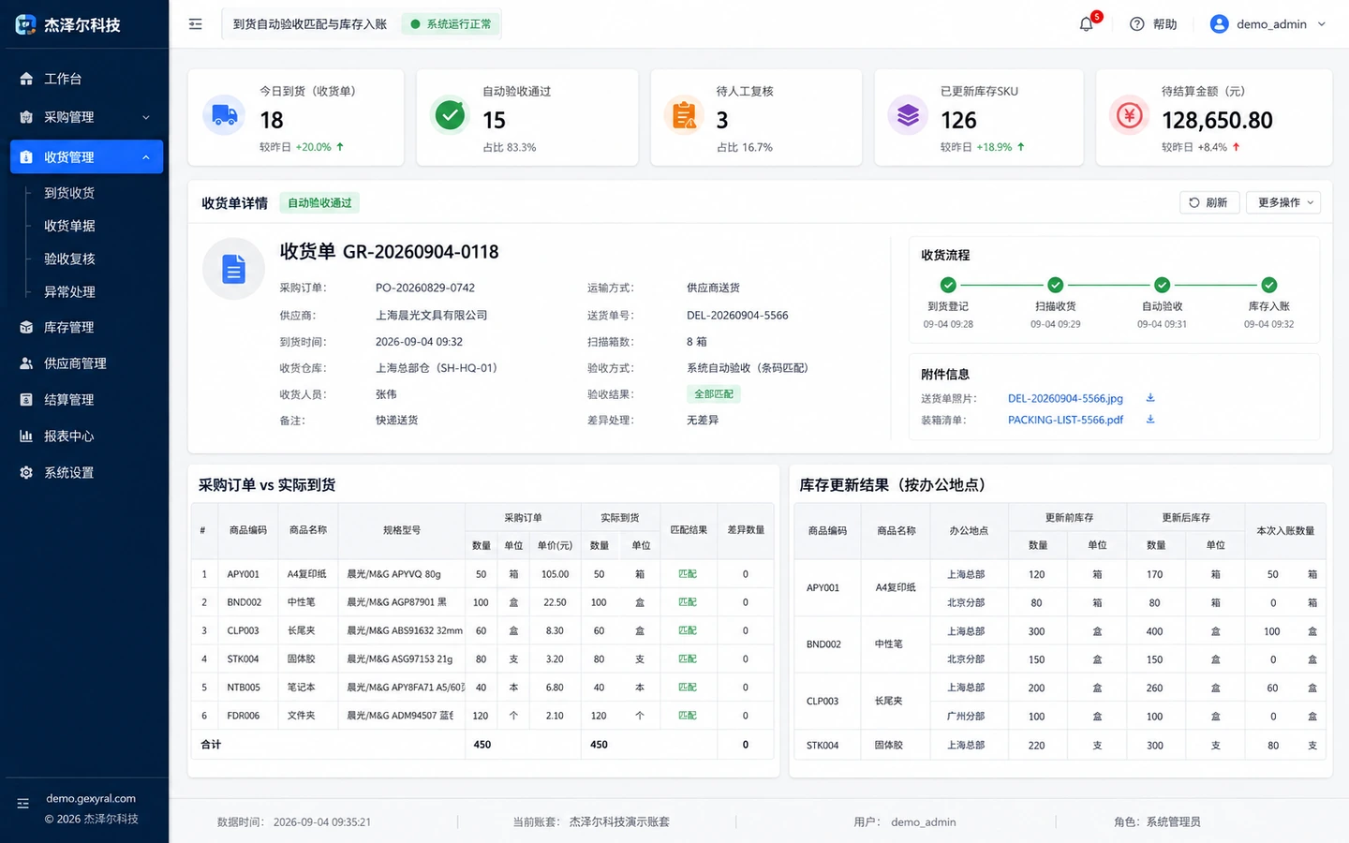Screen dimensions: 1349x843
Task: Open the 更多操作 dropdown
Action: [1283, 202]
